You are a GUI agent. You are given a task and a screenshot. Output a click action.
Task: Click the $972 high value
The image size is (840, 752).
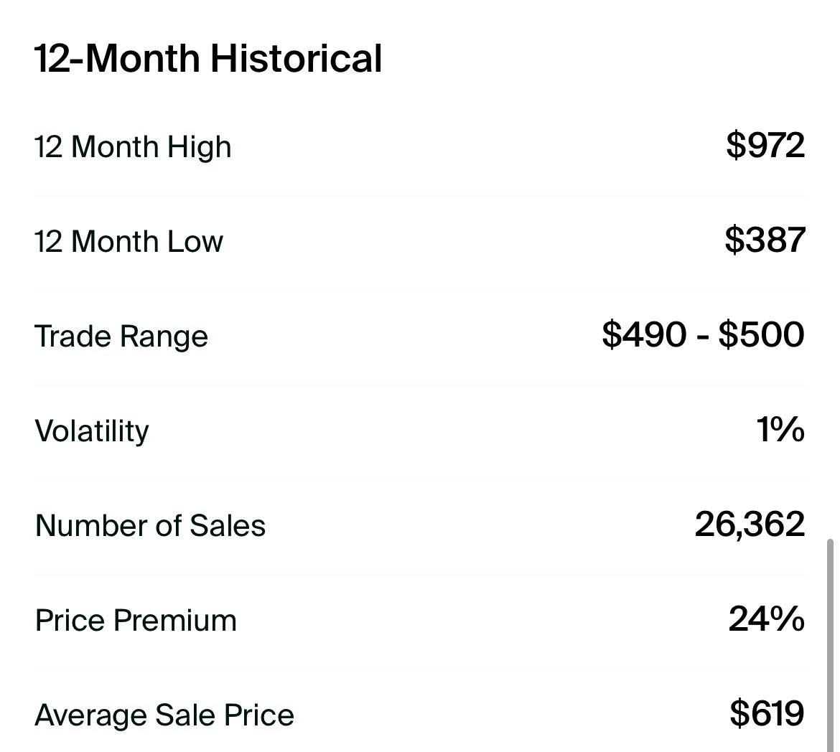765,145
